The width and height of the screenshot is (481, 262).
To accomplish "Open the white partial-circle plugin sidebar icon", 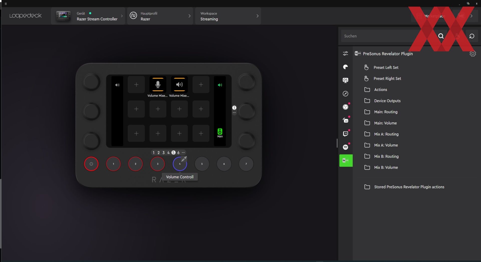I will point(345,67).
